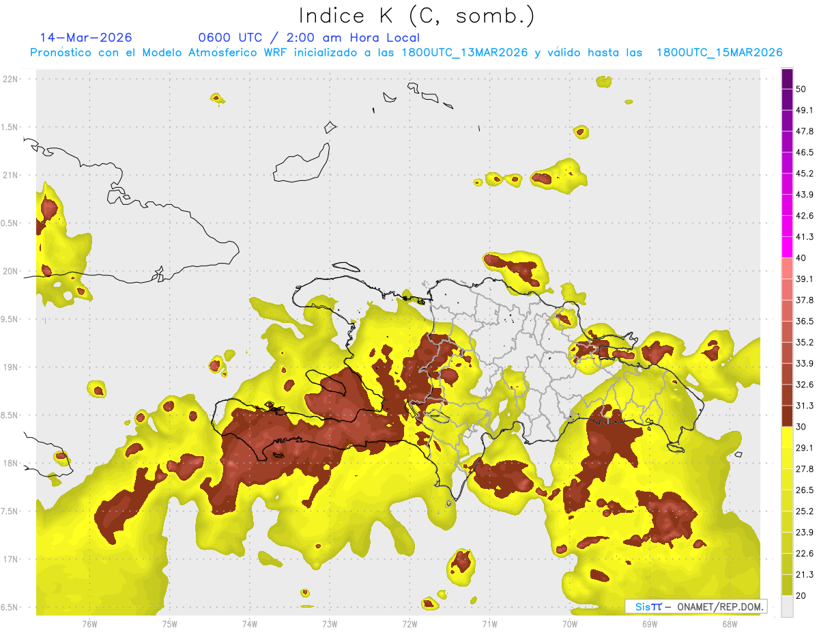
Task: Click the legend value '33.9'
Action: 805,363
